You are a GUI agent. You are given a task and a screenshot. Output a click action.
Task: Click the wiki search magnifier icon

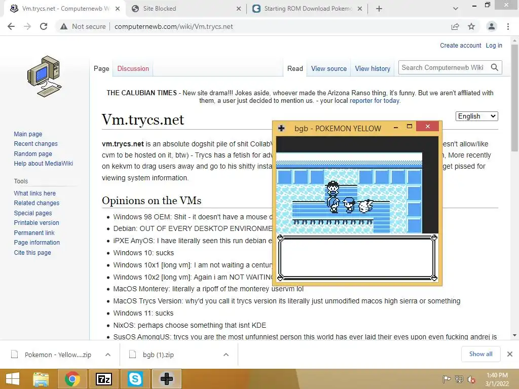point(495,67)
